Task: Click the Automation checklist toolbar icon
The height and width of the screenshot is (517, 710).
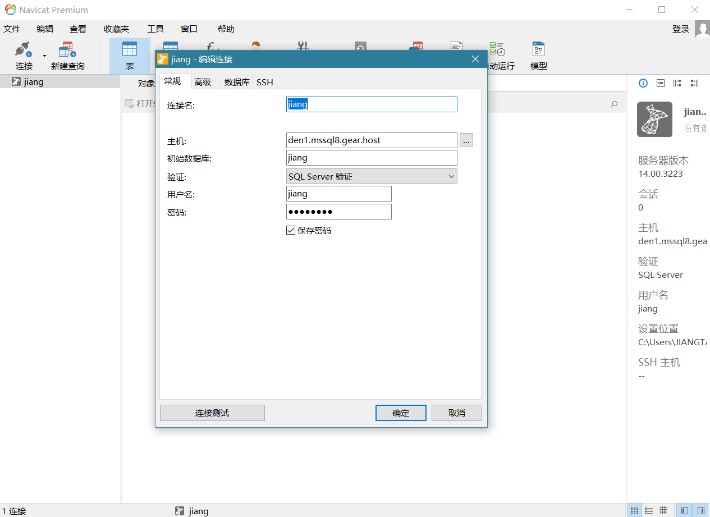Action: coord(497,49)
